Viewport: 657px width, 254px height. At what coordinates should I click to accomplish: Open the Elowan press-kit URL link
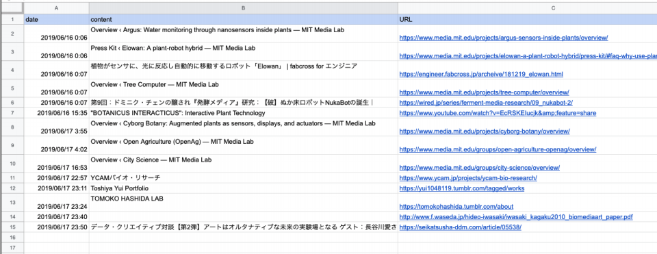coord(528,55)
